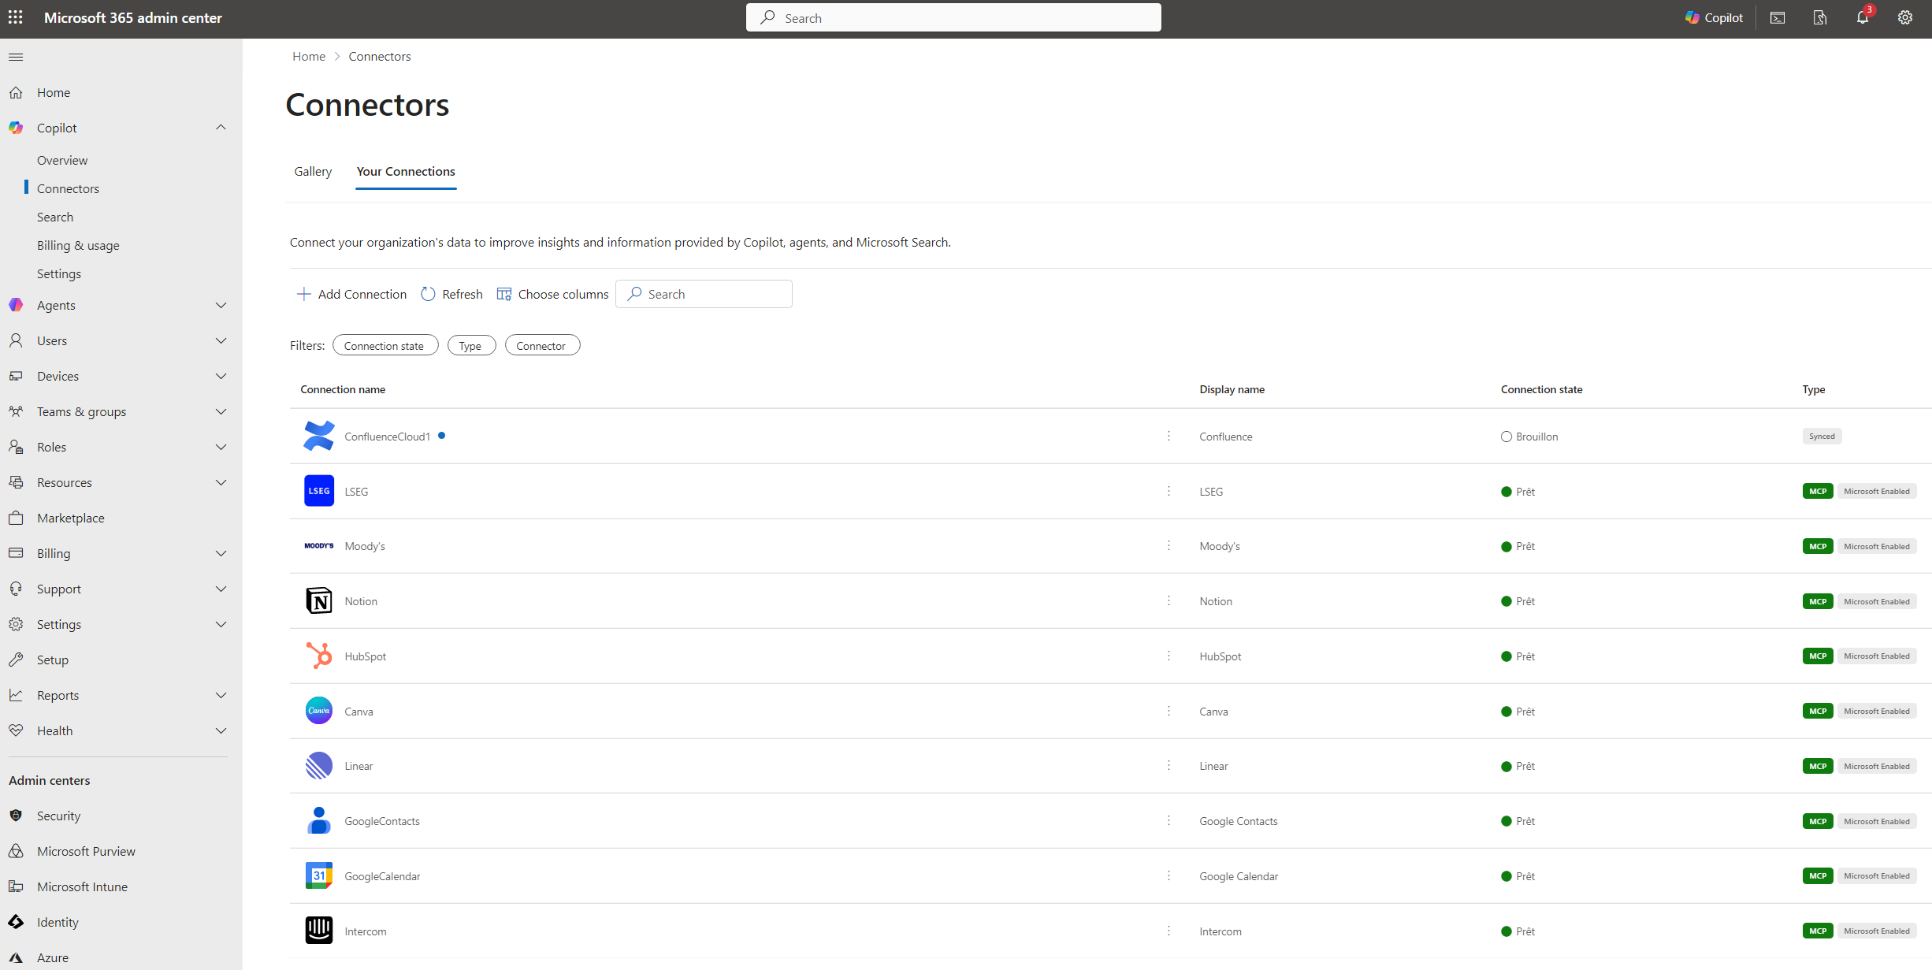Open more options for Notion row
Screen dimensions: 1932x970
[1168, 601]
